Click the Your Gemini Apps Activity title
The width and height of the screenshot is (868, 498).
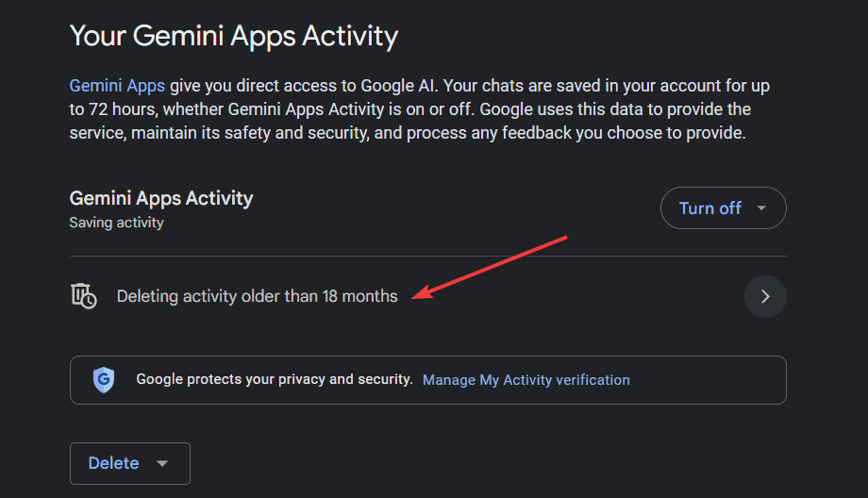(x=234, y=36)
